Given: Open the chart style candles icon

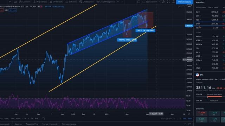Looking at the screenshot, I should pos(15,2).
